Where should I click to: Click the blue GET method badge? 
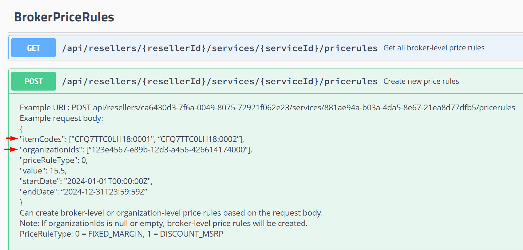tap(33, 47)
